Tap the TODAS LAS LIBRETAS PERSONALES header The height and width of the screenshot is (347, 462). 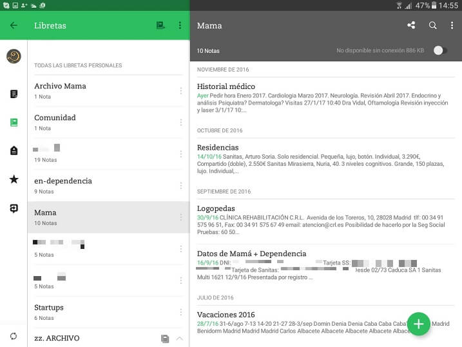tap(78, 65)
